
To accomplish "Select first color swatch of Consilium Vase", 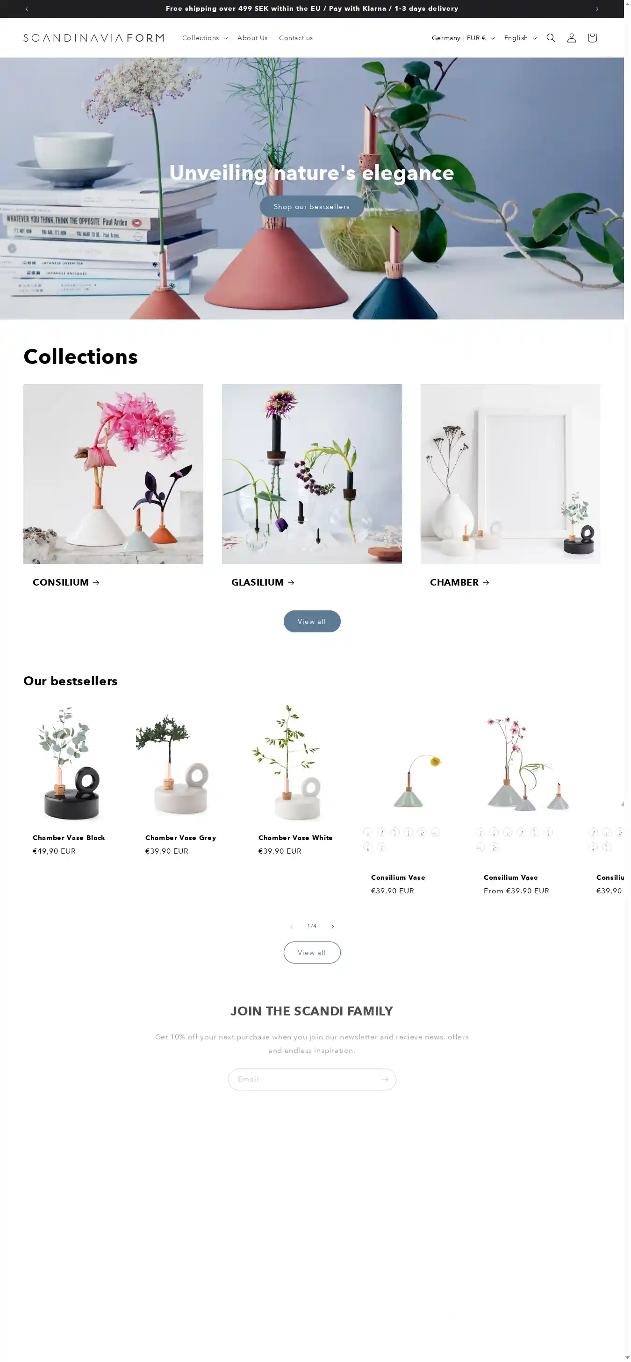I will pos(368,832).
